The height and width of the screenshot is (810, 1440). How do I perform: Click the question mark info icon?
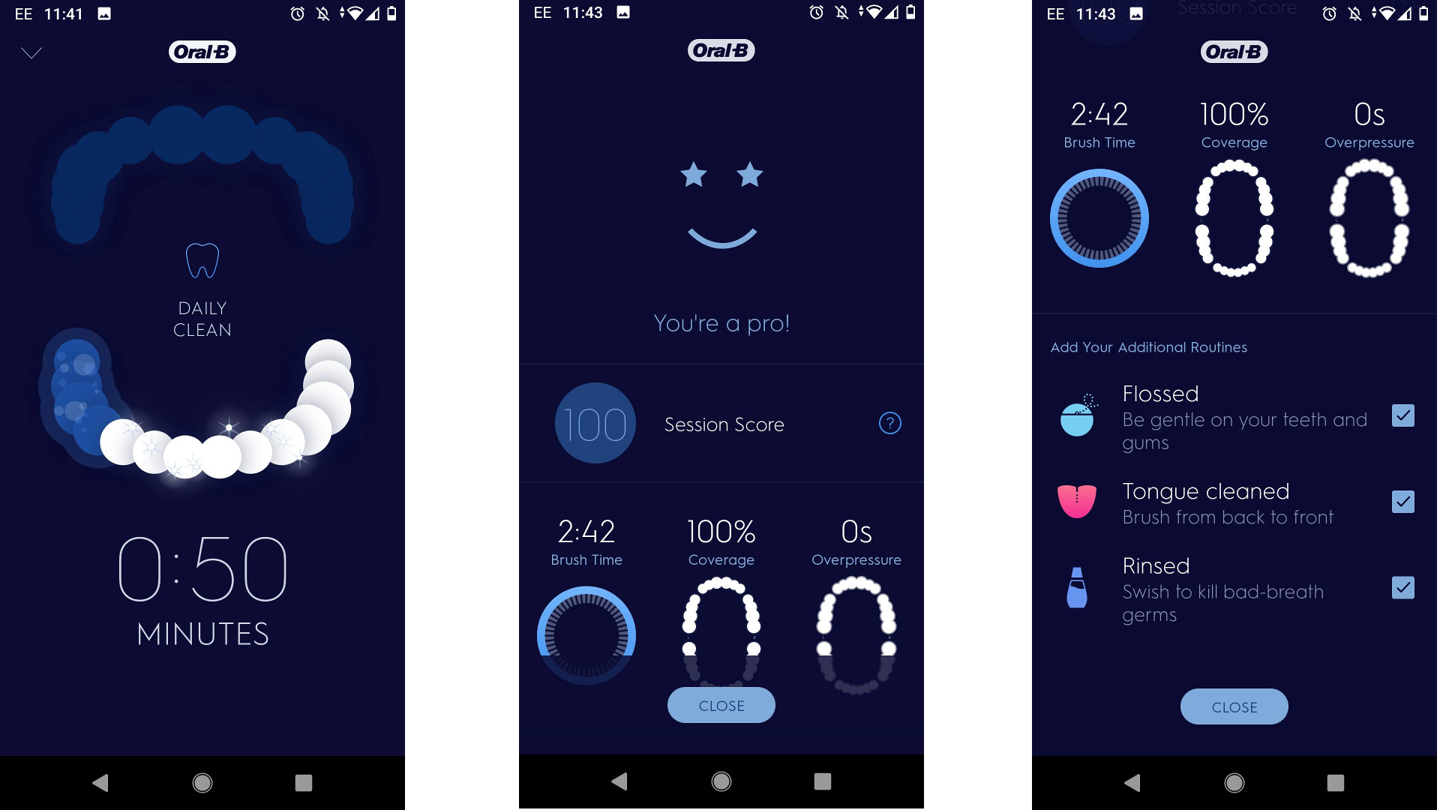point(888,423)
